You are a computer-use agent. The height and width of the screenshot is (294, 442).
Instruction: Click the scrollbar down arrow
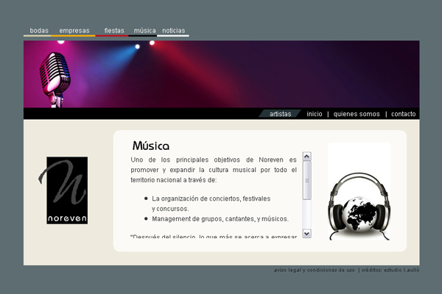point(306,233)
